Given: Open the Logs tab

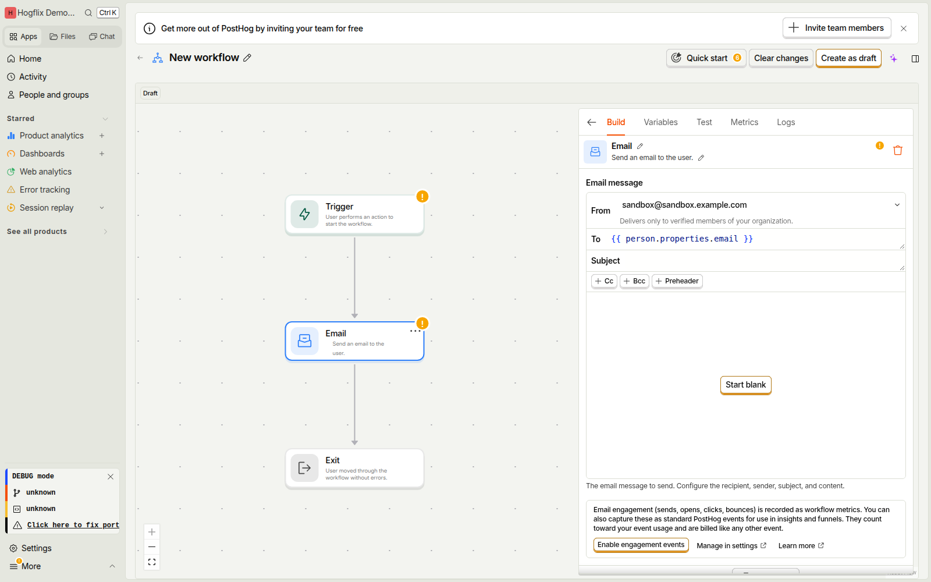Looking at the screenshot, I should 786,122.
